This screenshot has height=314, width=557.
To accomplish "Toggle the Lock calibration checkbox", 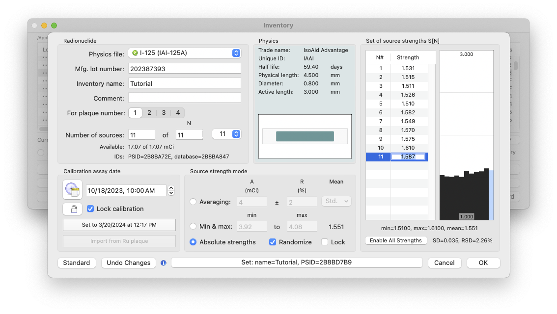I will [x=90, y=209].
